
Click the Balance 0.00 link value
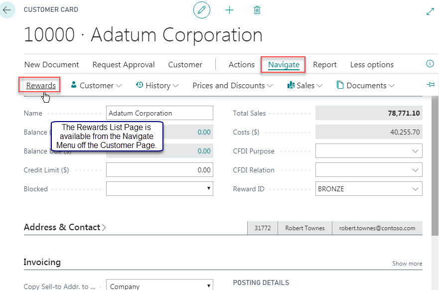[204, 132]
